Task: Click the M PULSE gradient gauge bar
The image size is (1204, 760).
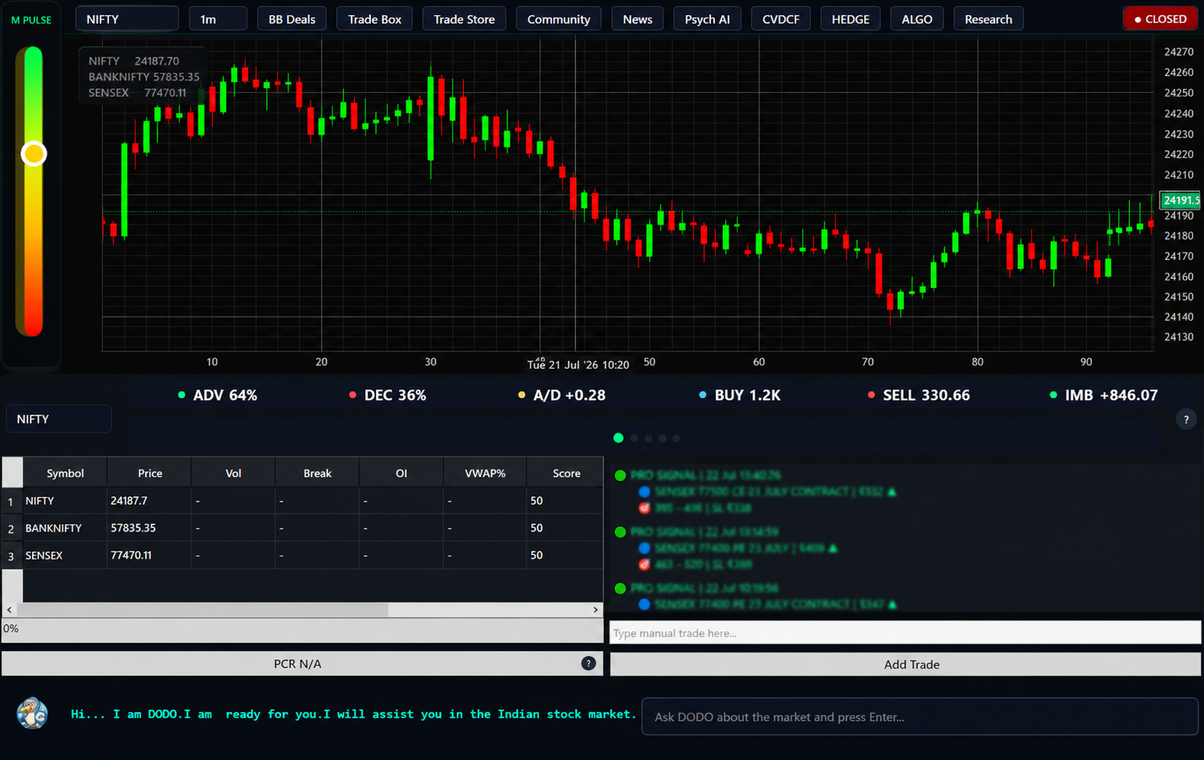Action: pyautogui.click(x=33, y=191)
